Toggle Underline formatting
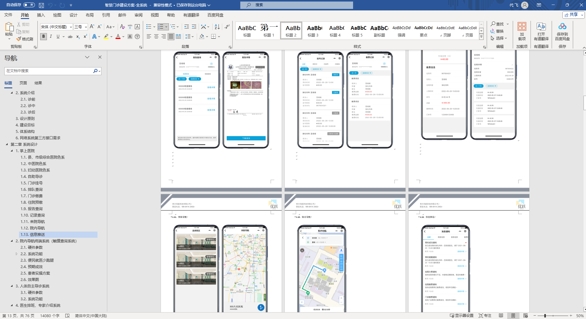 [58, 37]
